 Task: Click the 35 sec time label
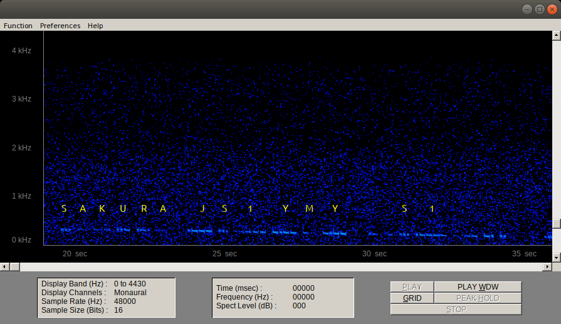point(524,254)
